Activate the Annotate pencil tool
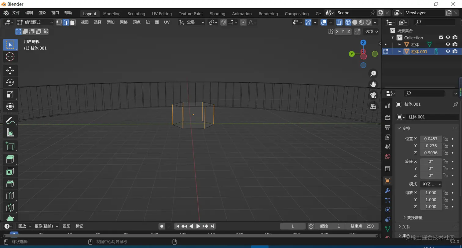The width and height of the screenshot is (462, 248). [10, 120]
